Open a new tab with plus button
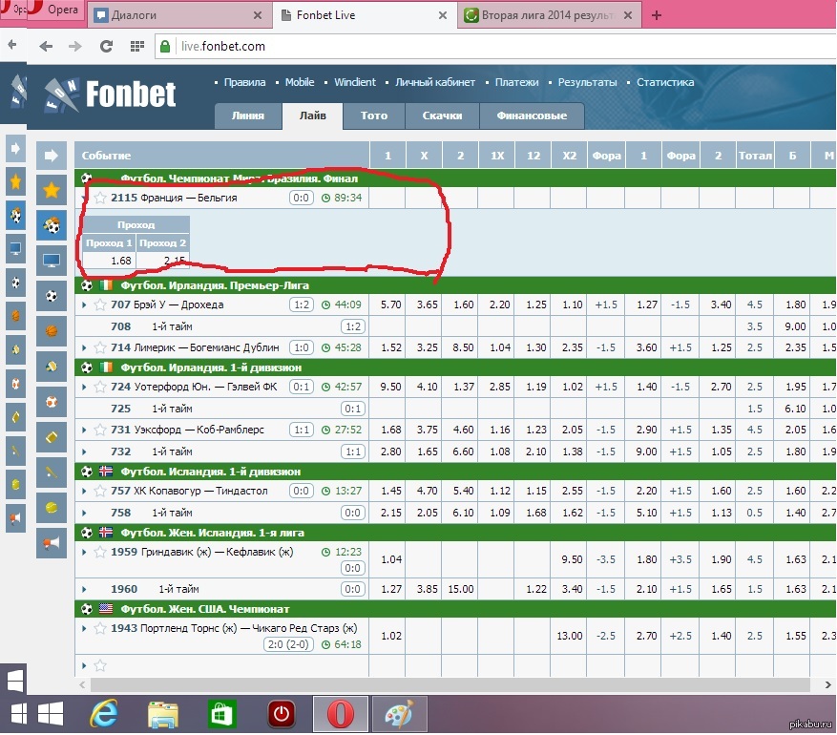This screenshot has height=735, width=837. tap(657, 15)
